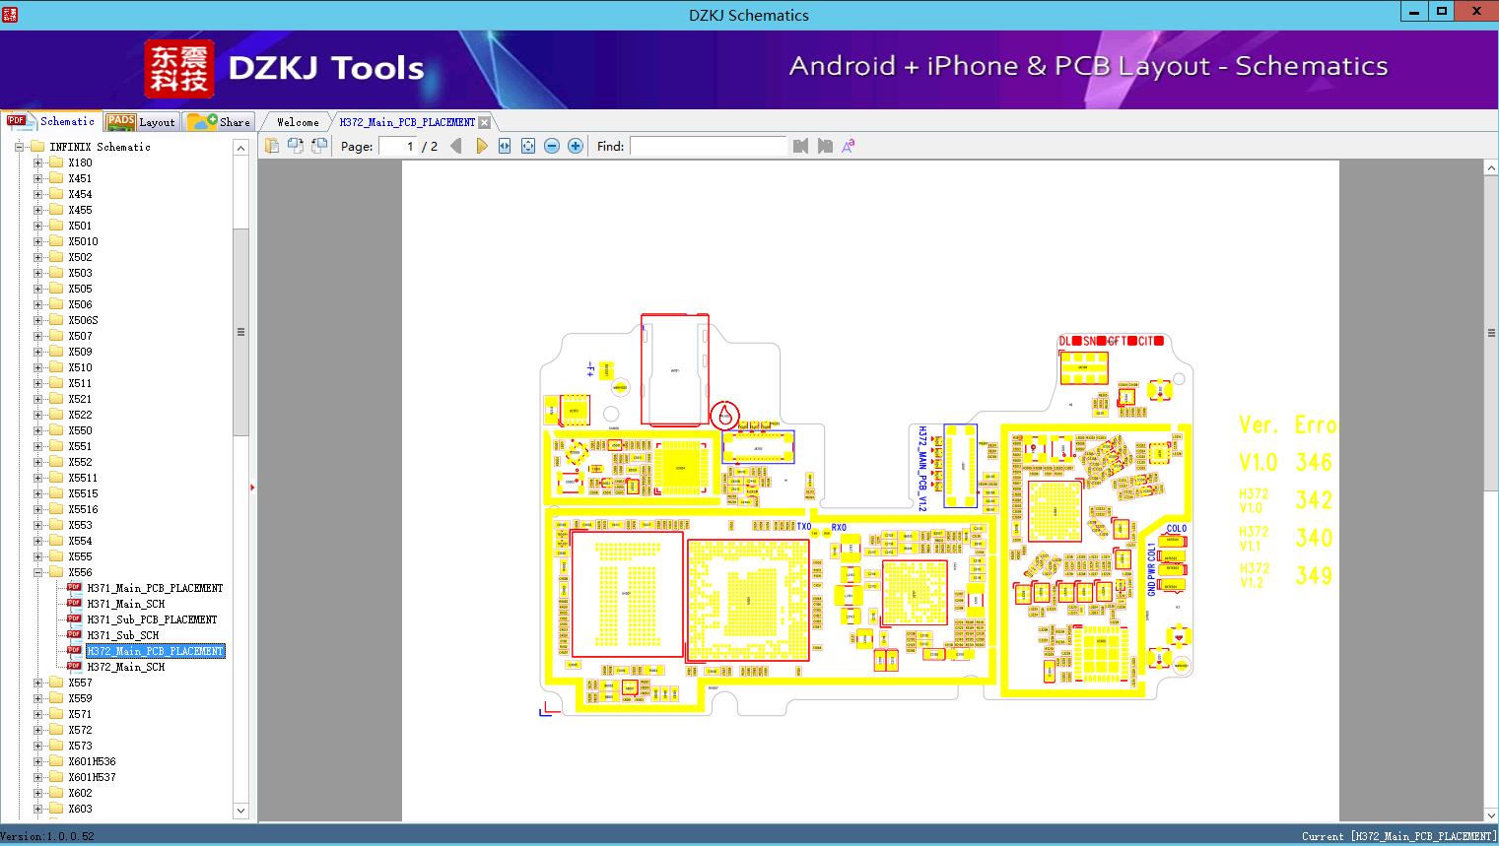This screenshot has width=1499, height=846.
Task: Expand the X180 folder
Action: click(x=37, y=163)
